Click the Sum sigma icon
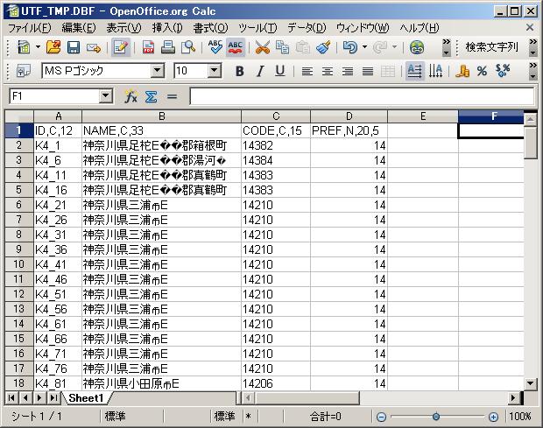 [x=151, y=96]
